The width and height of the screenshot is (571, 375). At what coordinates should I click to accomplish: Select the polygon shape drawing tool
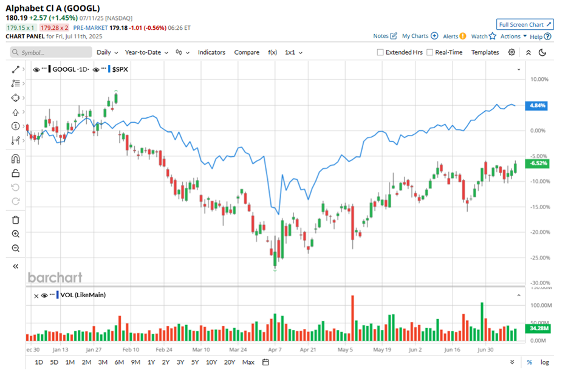tap(15, 98)
